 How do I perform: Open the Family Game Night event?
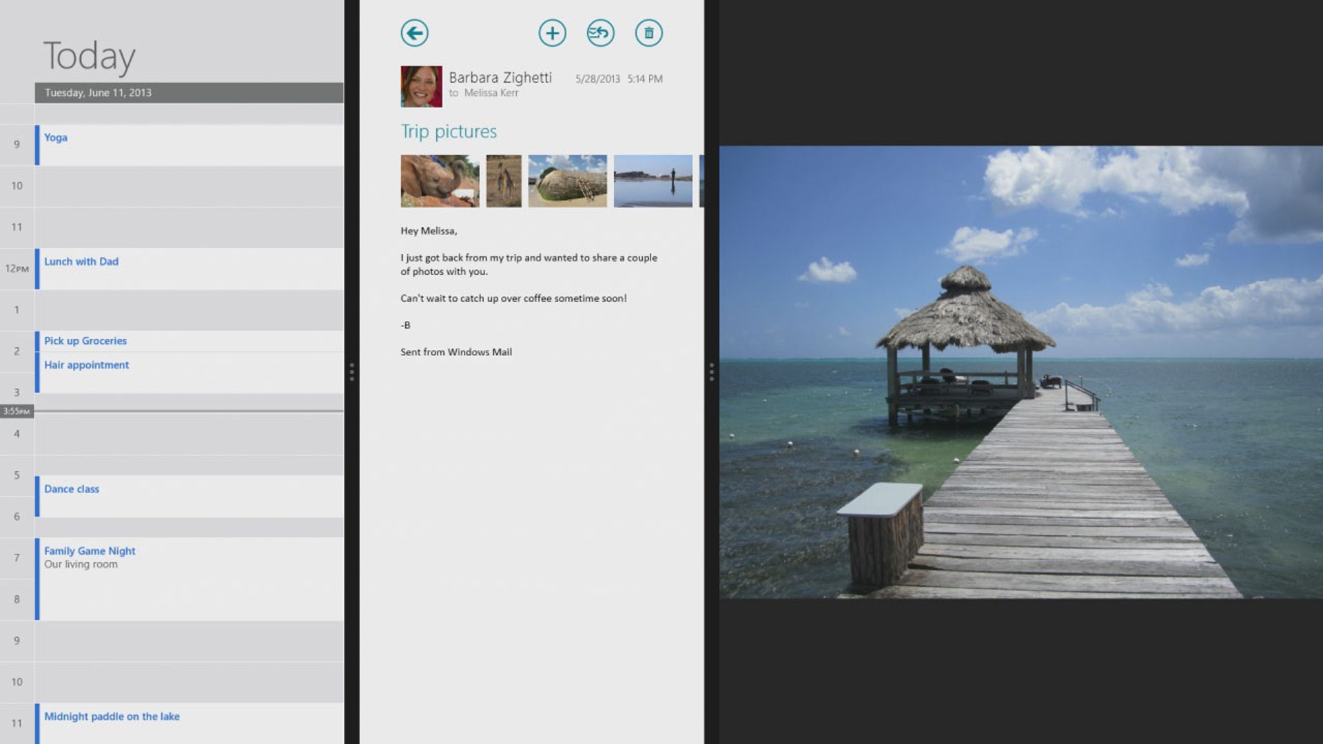(90, 550)
